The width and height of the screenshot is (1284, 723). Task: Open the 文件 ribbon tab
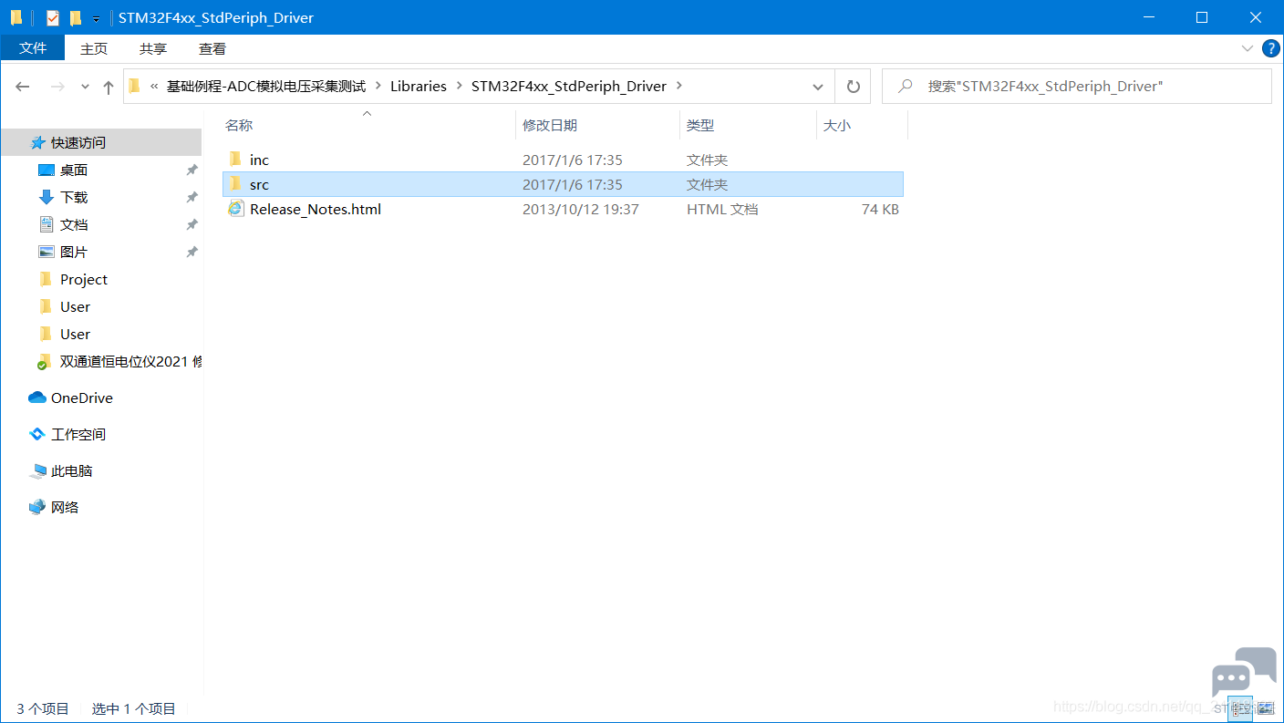pyautogui.click(x=33, y=48)
